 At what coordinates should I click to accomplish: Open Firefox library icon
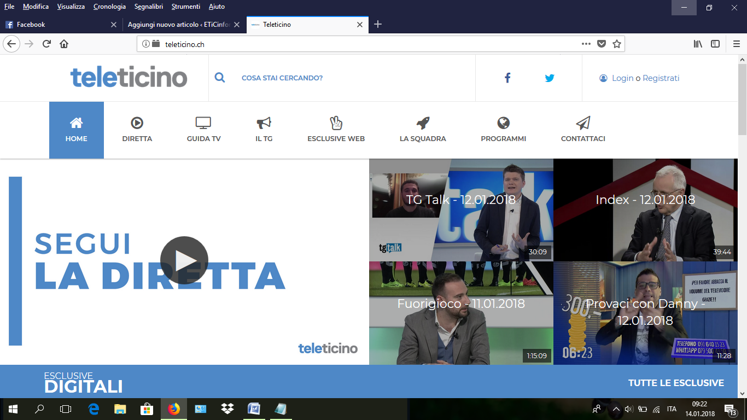tap(698, 44)
